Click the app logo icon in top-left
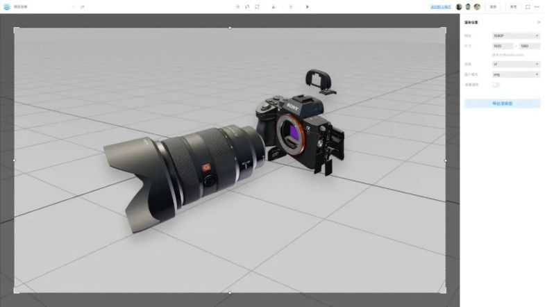545x307 pixels. [x=7, y=7]
